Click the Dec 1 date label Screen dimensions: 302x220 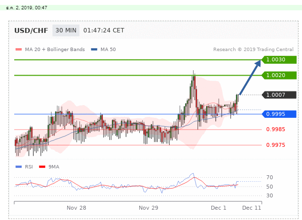219,208
